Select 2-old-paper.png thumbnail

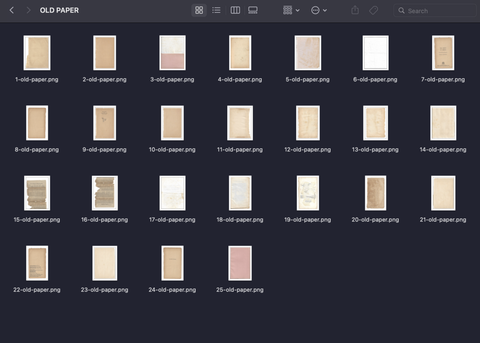click(105, 53)
